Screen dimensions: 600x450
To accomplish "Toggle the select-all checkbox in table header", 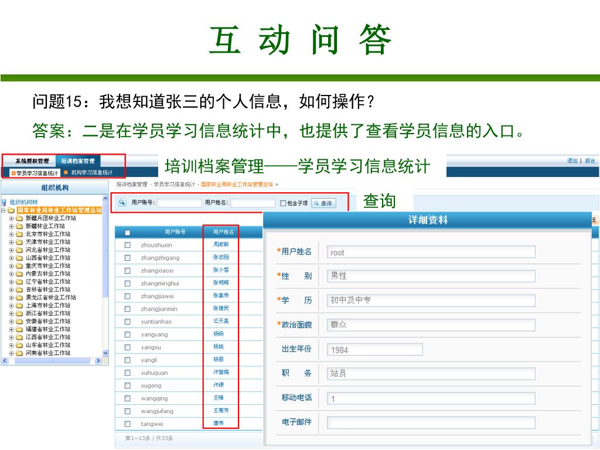I will (x=127, y=232).
